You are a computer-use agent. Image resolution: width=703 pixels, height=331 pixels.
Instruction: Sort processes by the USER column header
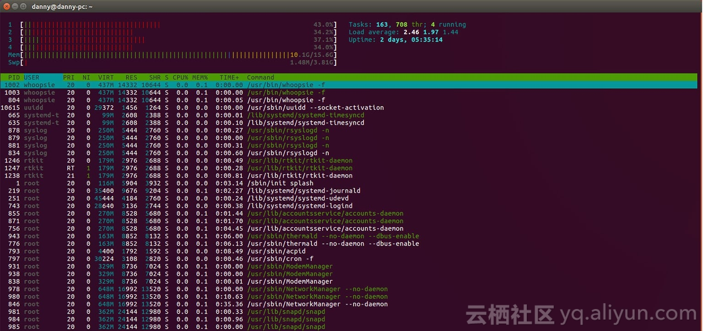click(x=32, y=77)
